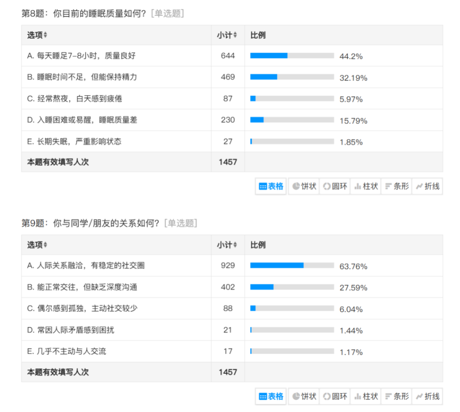Open line chart view for question 8

coord(427,186)
